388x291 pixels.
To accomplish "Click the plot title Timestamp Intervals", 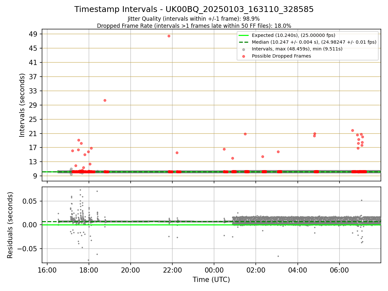I will (194, 9).
